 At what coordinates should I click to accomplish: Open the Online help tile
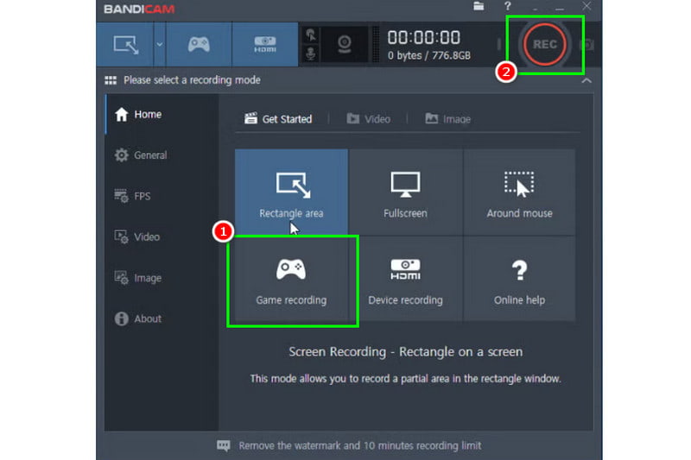(x=519, y=279)
